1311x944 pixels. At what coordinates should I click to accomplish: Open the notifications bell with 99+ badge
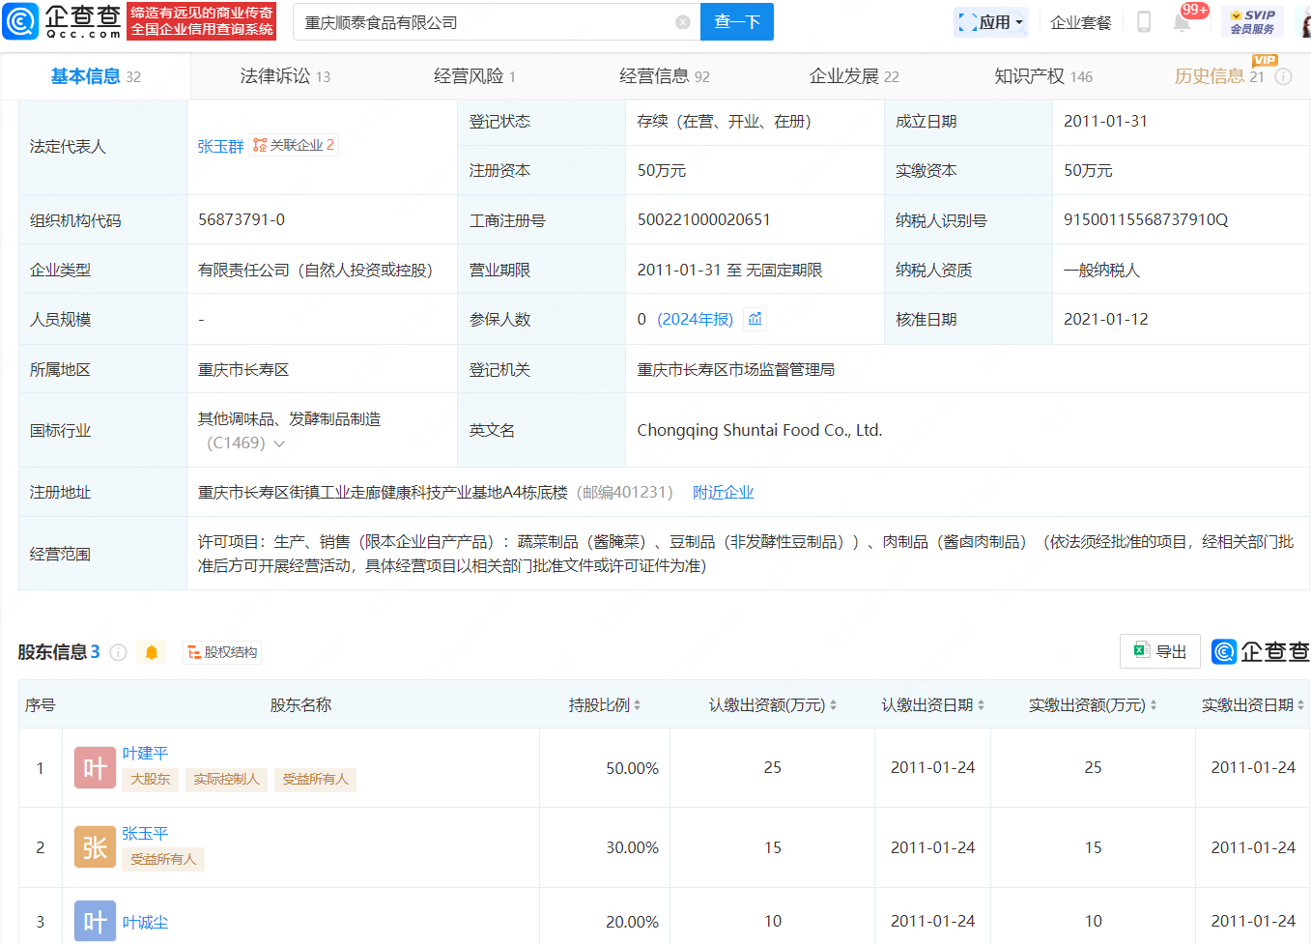click(1182, 22)
